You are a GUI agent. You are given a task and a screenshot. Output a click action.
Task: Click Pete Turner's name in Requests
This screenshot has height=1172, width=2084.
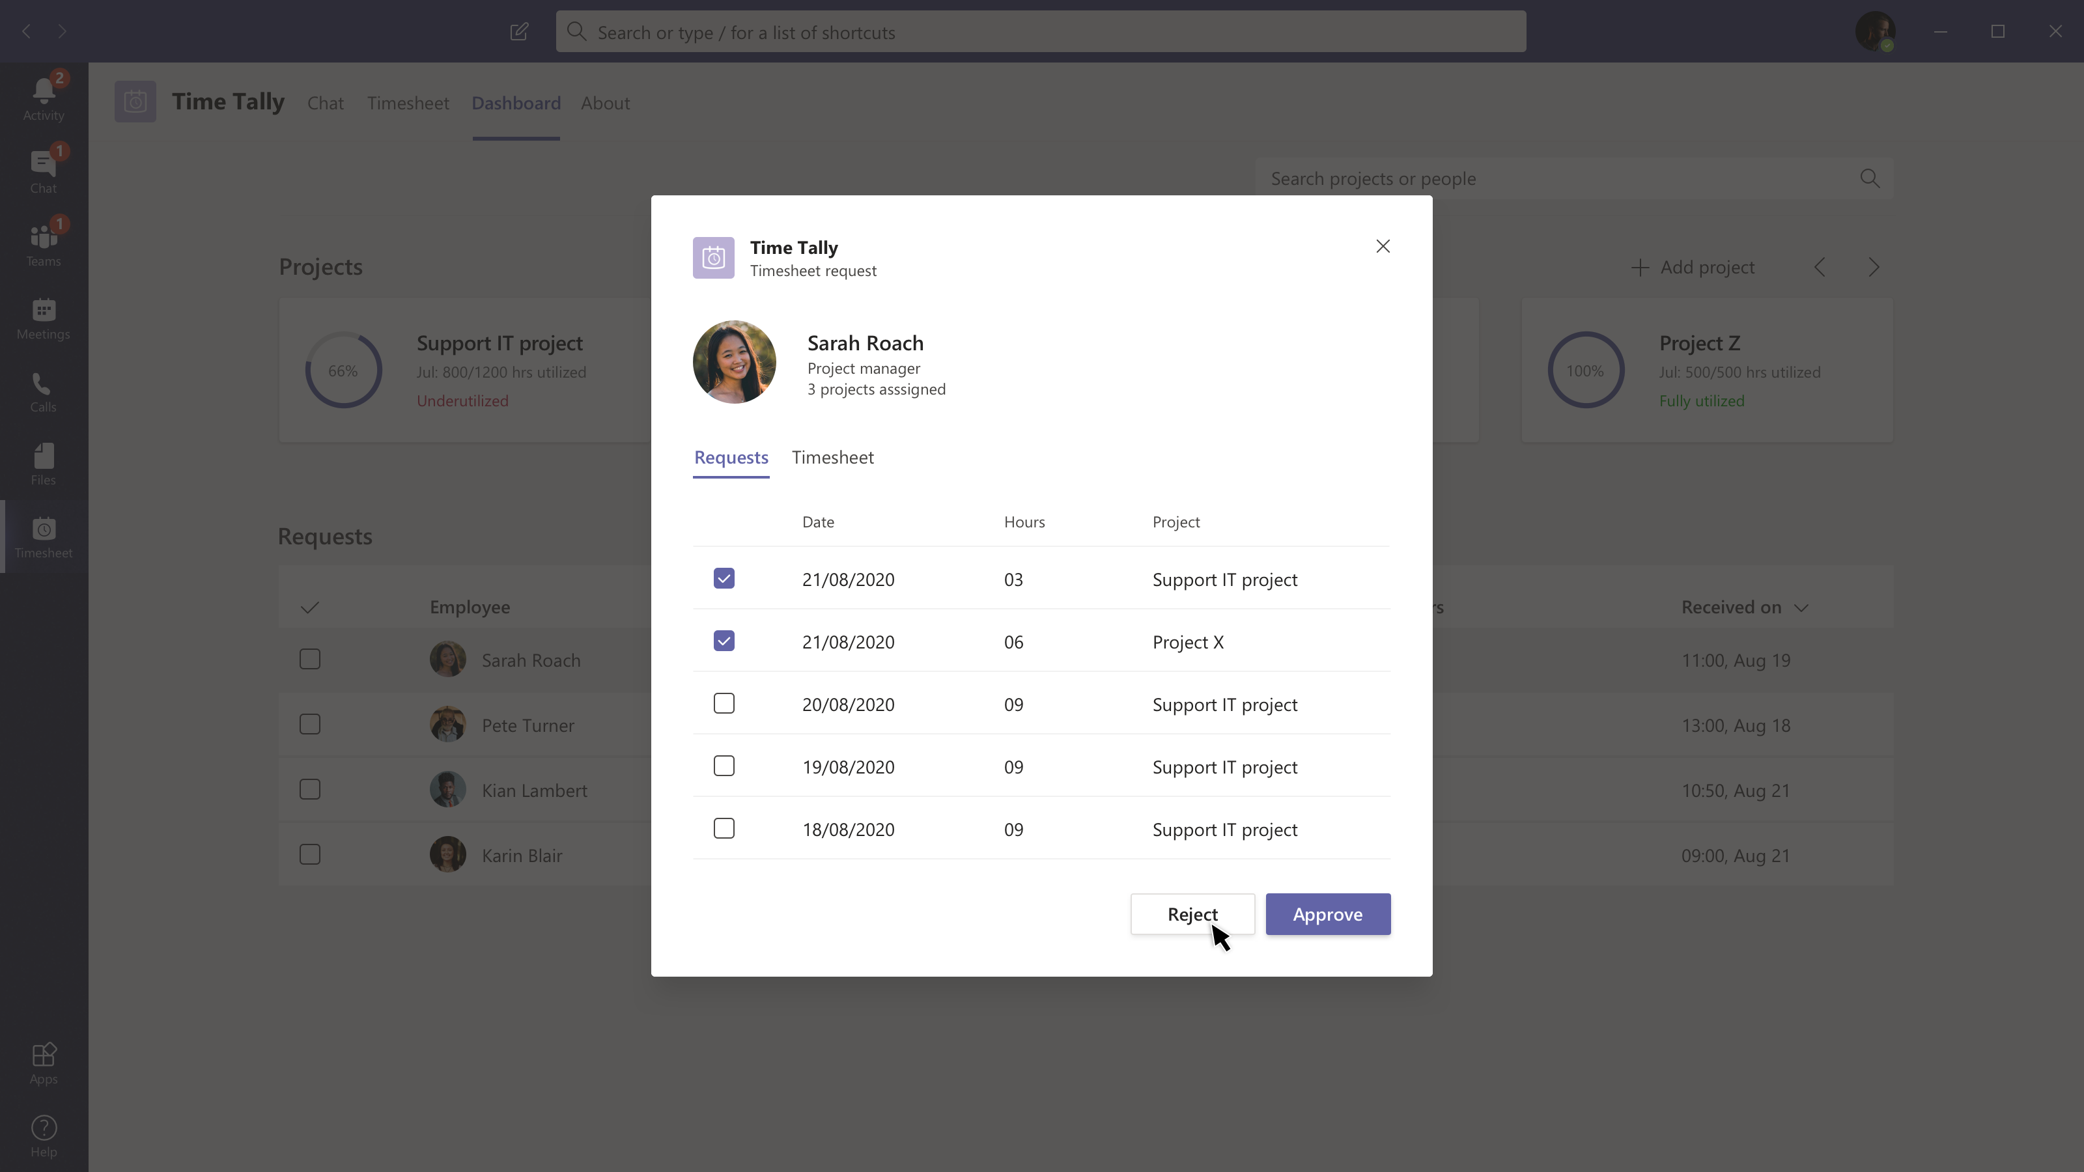pos(528,725)
